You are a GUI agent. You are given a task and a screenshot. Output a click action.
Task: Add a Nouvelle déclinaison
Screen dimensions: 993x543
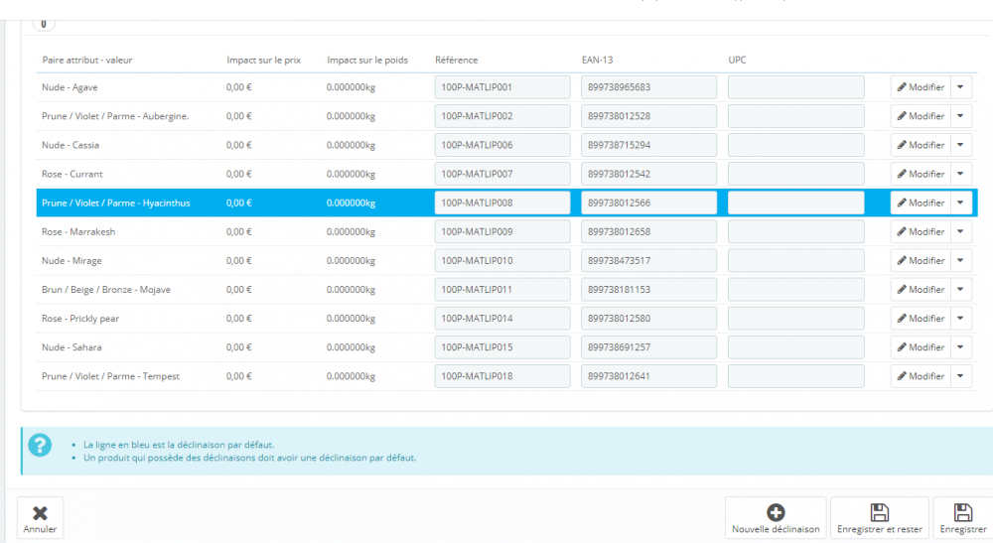tap(776, 518)
